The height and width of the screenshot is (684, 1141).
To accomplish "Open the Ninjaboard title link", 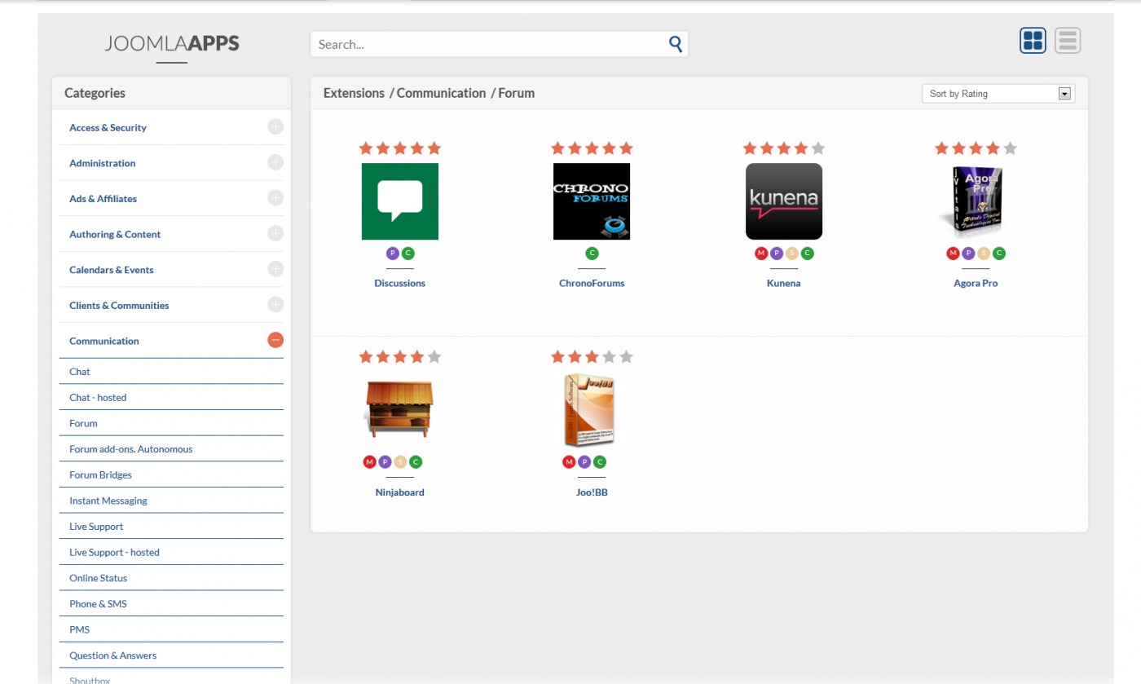I will (399, 492).
